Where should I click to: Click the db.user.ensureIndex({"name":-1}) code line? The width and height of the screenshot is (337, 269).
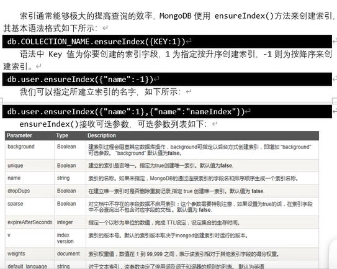pos(167,80)
